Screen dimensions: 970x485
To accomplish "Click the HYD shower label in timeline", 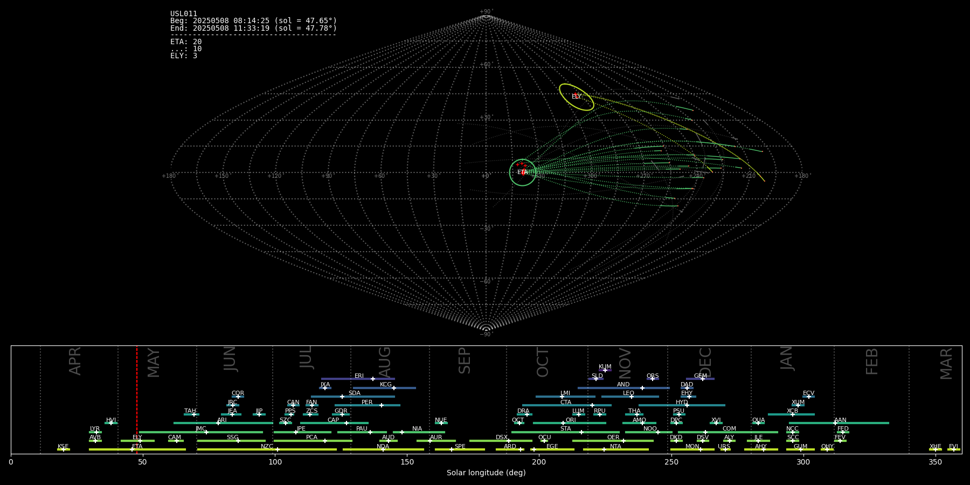I will [682, 402].
